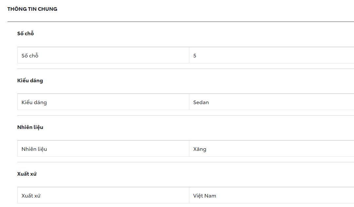The width and height of the screenshot is (354, 207).
Task: Click the bold Kiểu dáng group heading
Action: tap(30, 81)
